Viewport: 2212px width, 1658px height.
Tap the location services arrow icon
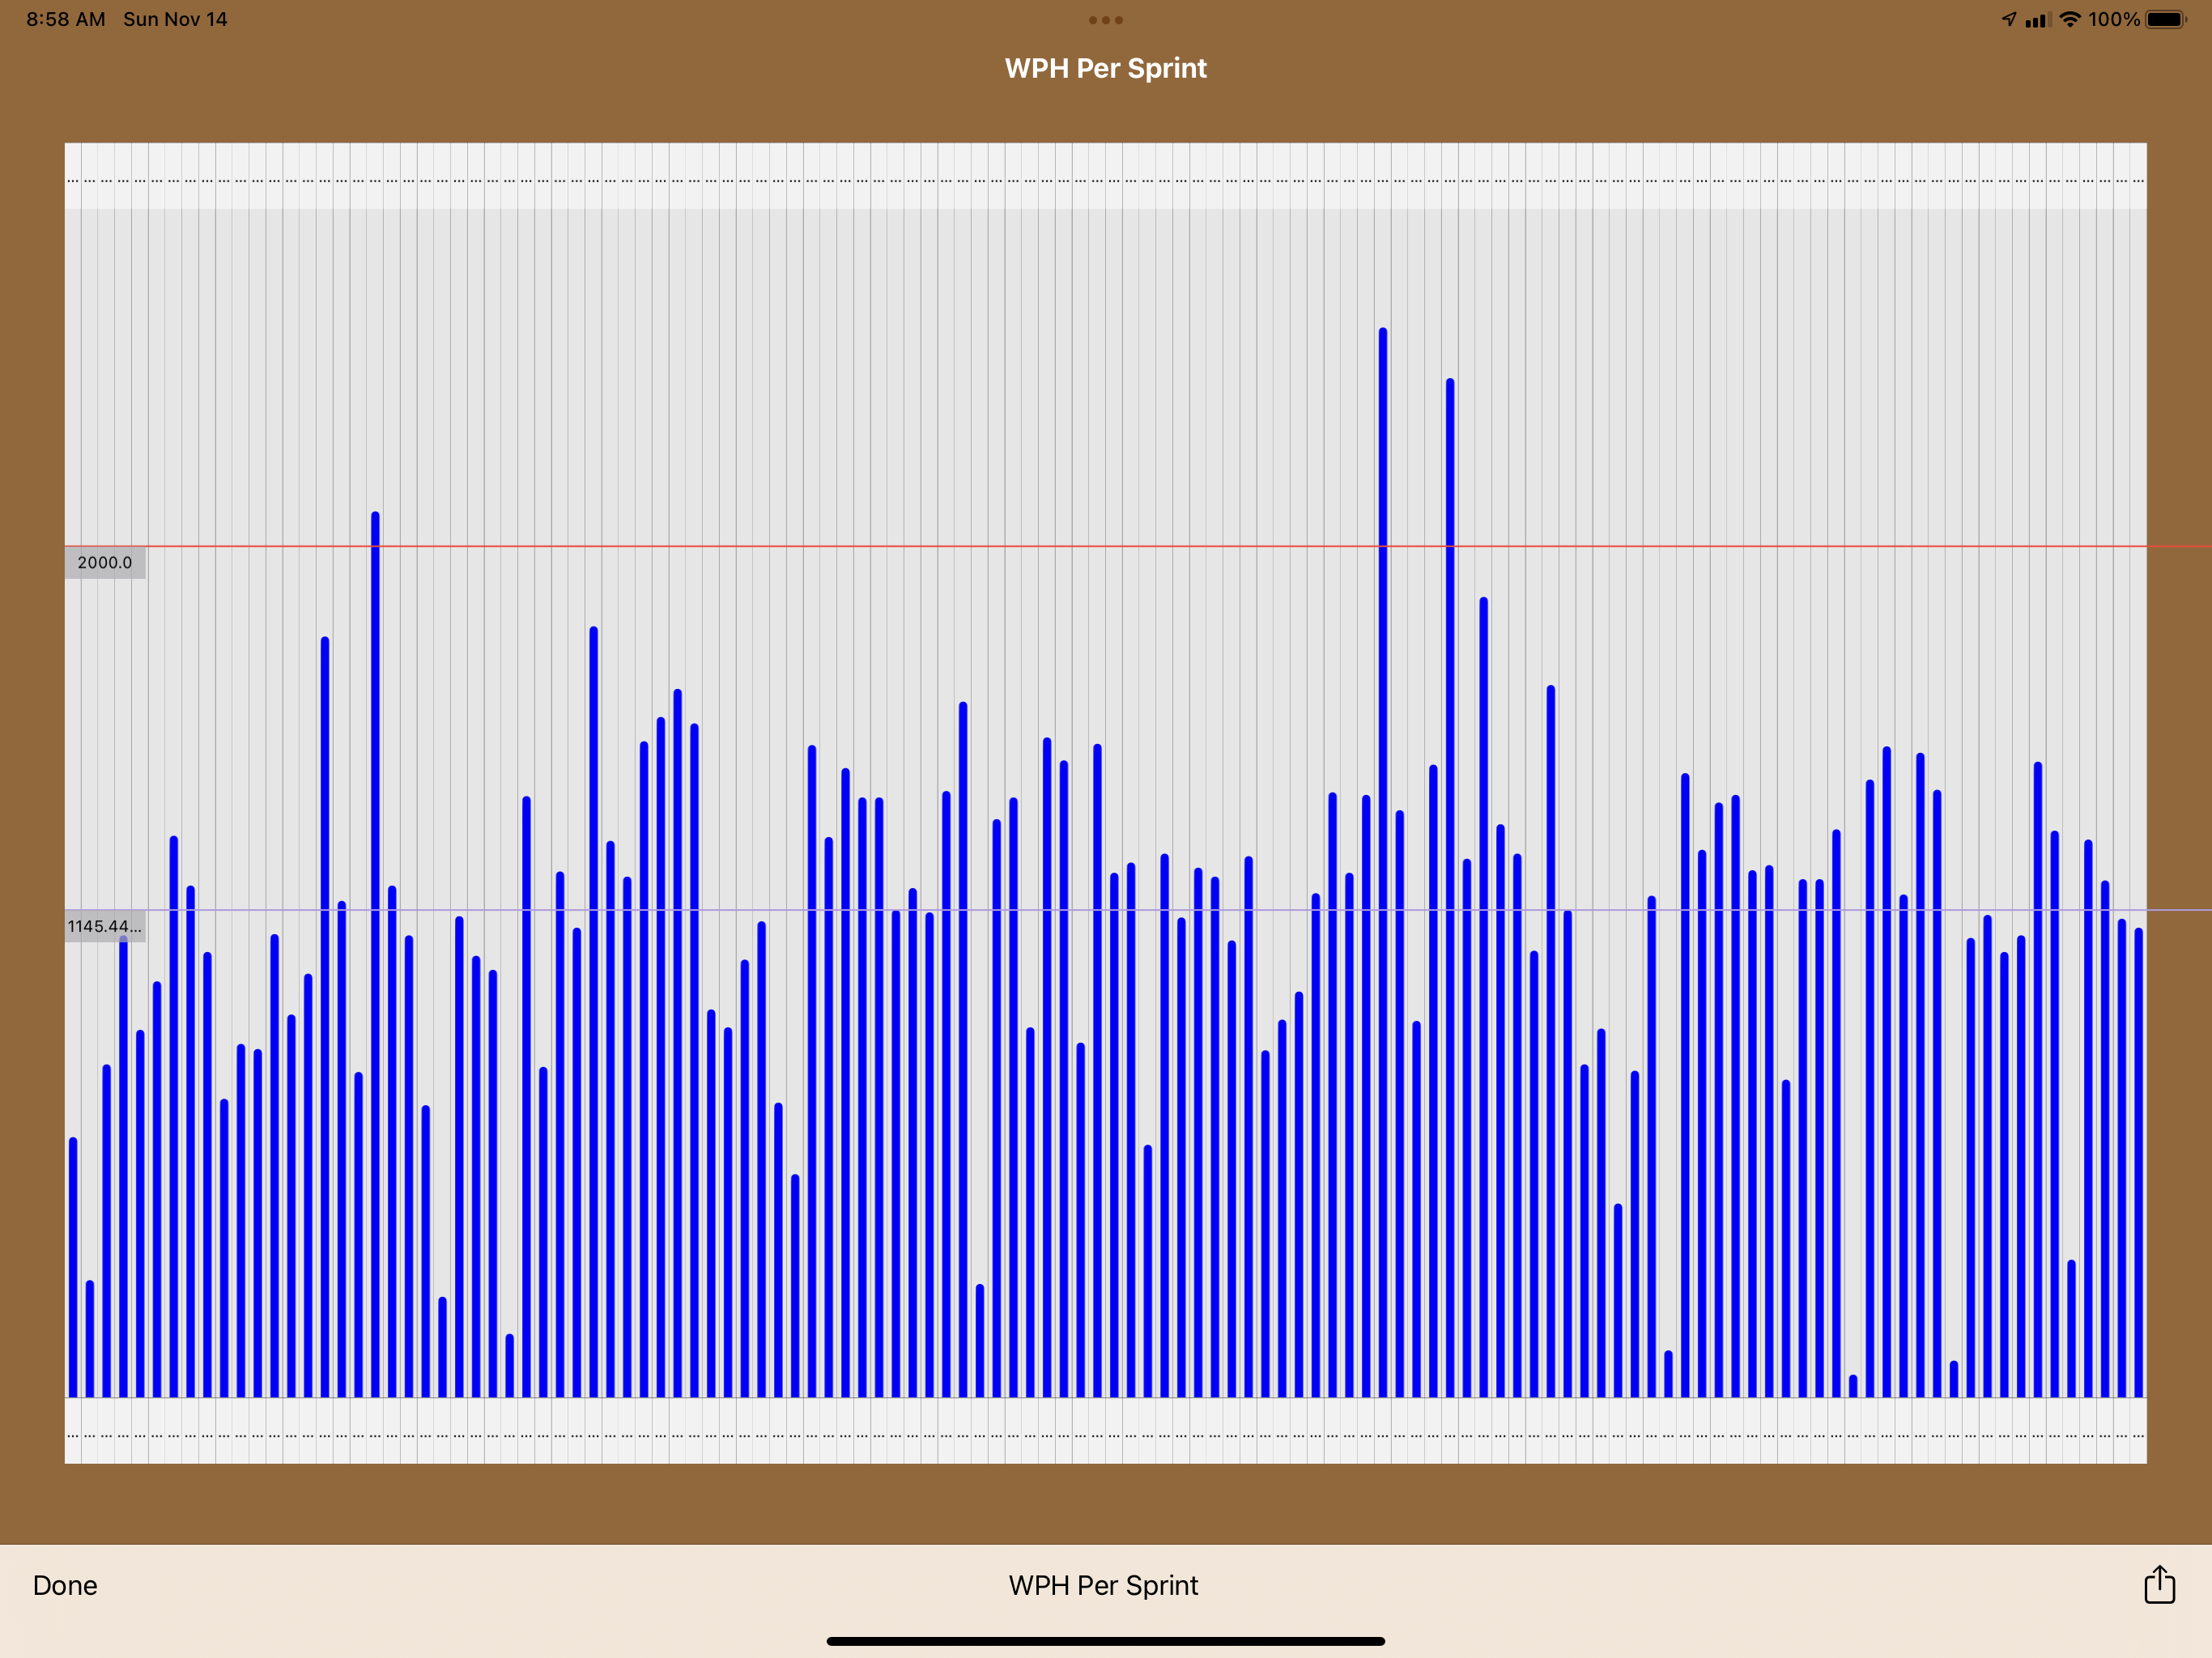point(2009,19)
